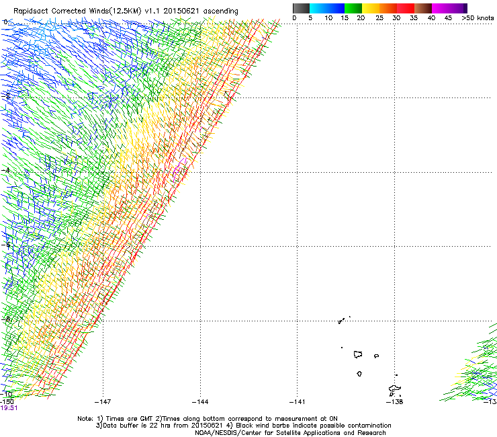This screenshot has width=497, height=437.
Task: Click the date '20150621' in the title
Action: [x=181, y=11]
